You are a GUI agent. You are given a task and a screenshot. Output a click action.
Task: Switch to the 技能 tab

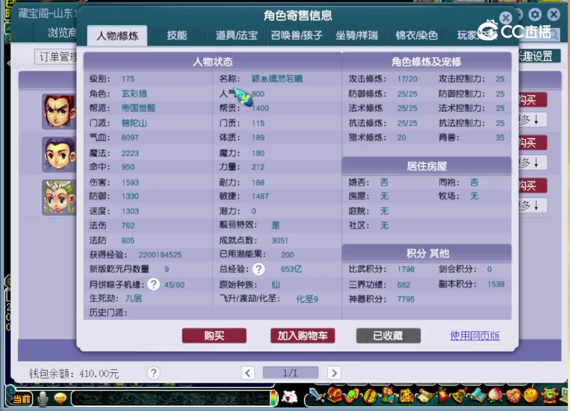tap(178, 36)
